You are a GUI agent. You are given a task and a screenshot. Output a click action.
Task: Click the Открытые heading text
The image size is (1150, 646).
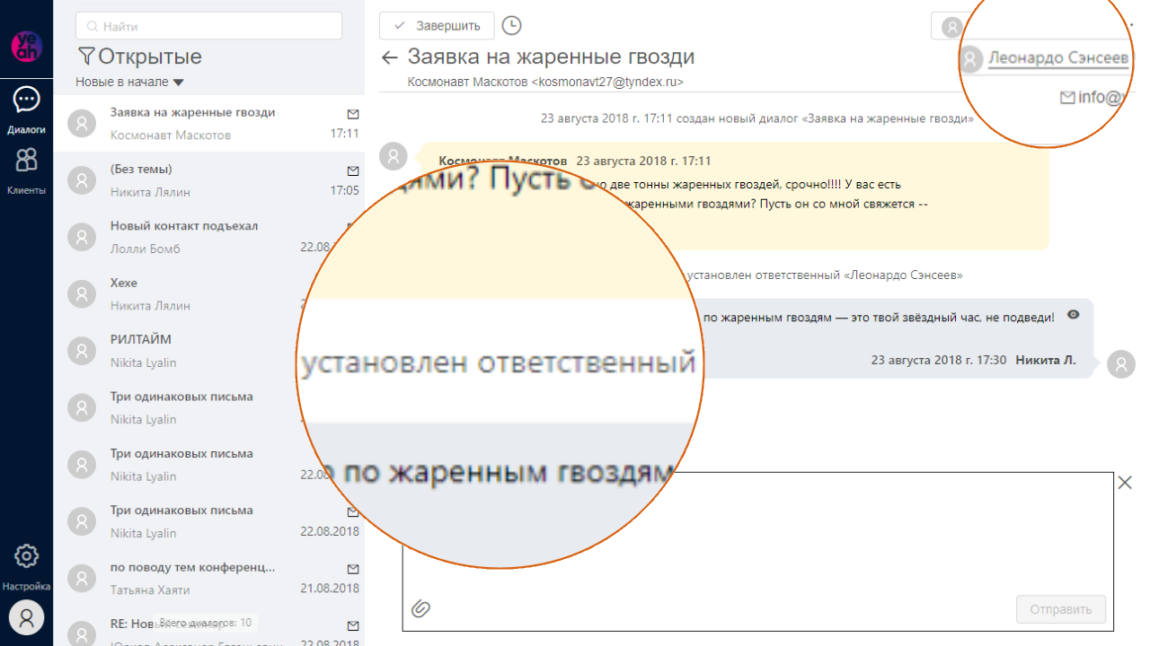(x=150, y=57)
